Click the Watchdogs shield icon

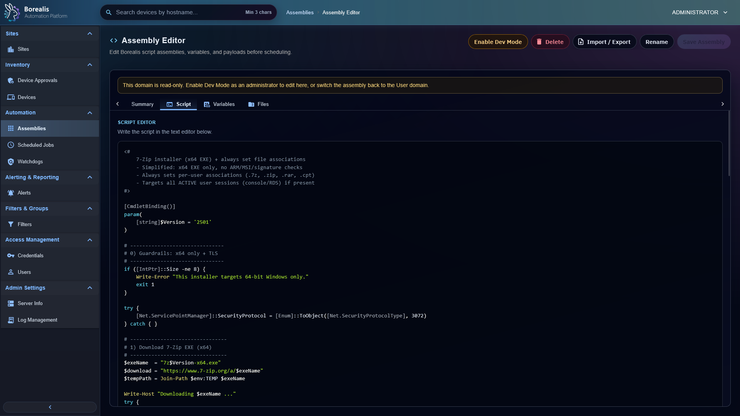[x=11, y=162]
